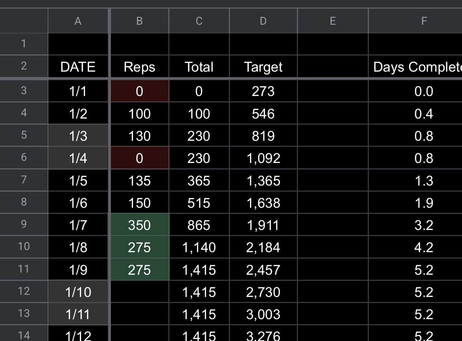Select the DATE header cell

pos(78,67)
